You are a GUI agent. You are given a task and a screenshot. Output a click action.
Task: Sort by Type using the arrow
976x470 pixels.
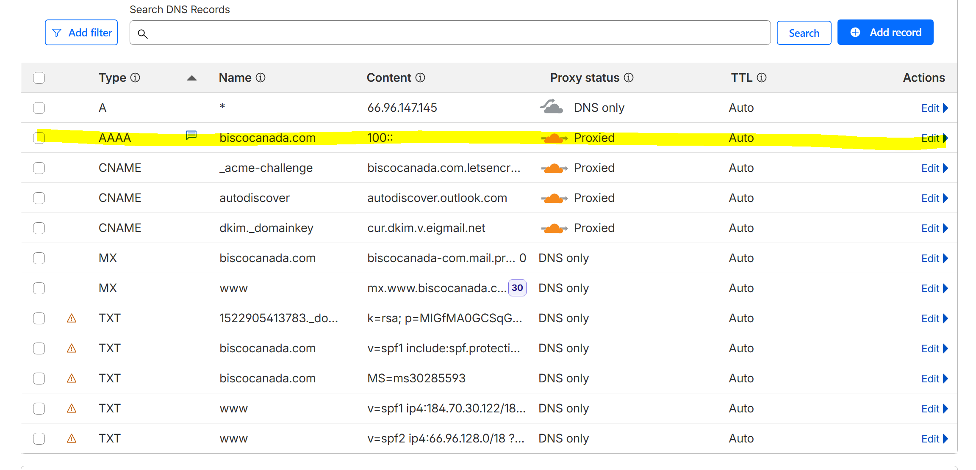[192, 78]
